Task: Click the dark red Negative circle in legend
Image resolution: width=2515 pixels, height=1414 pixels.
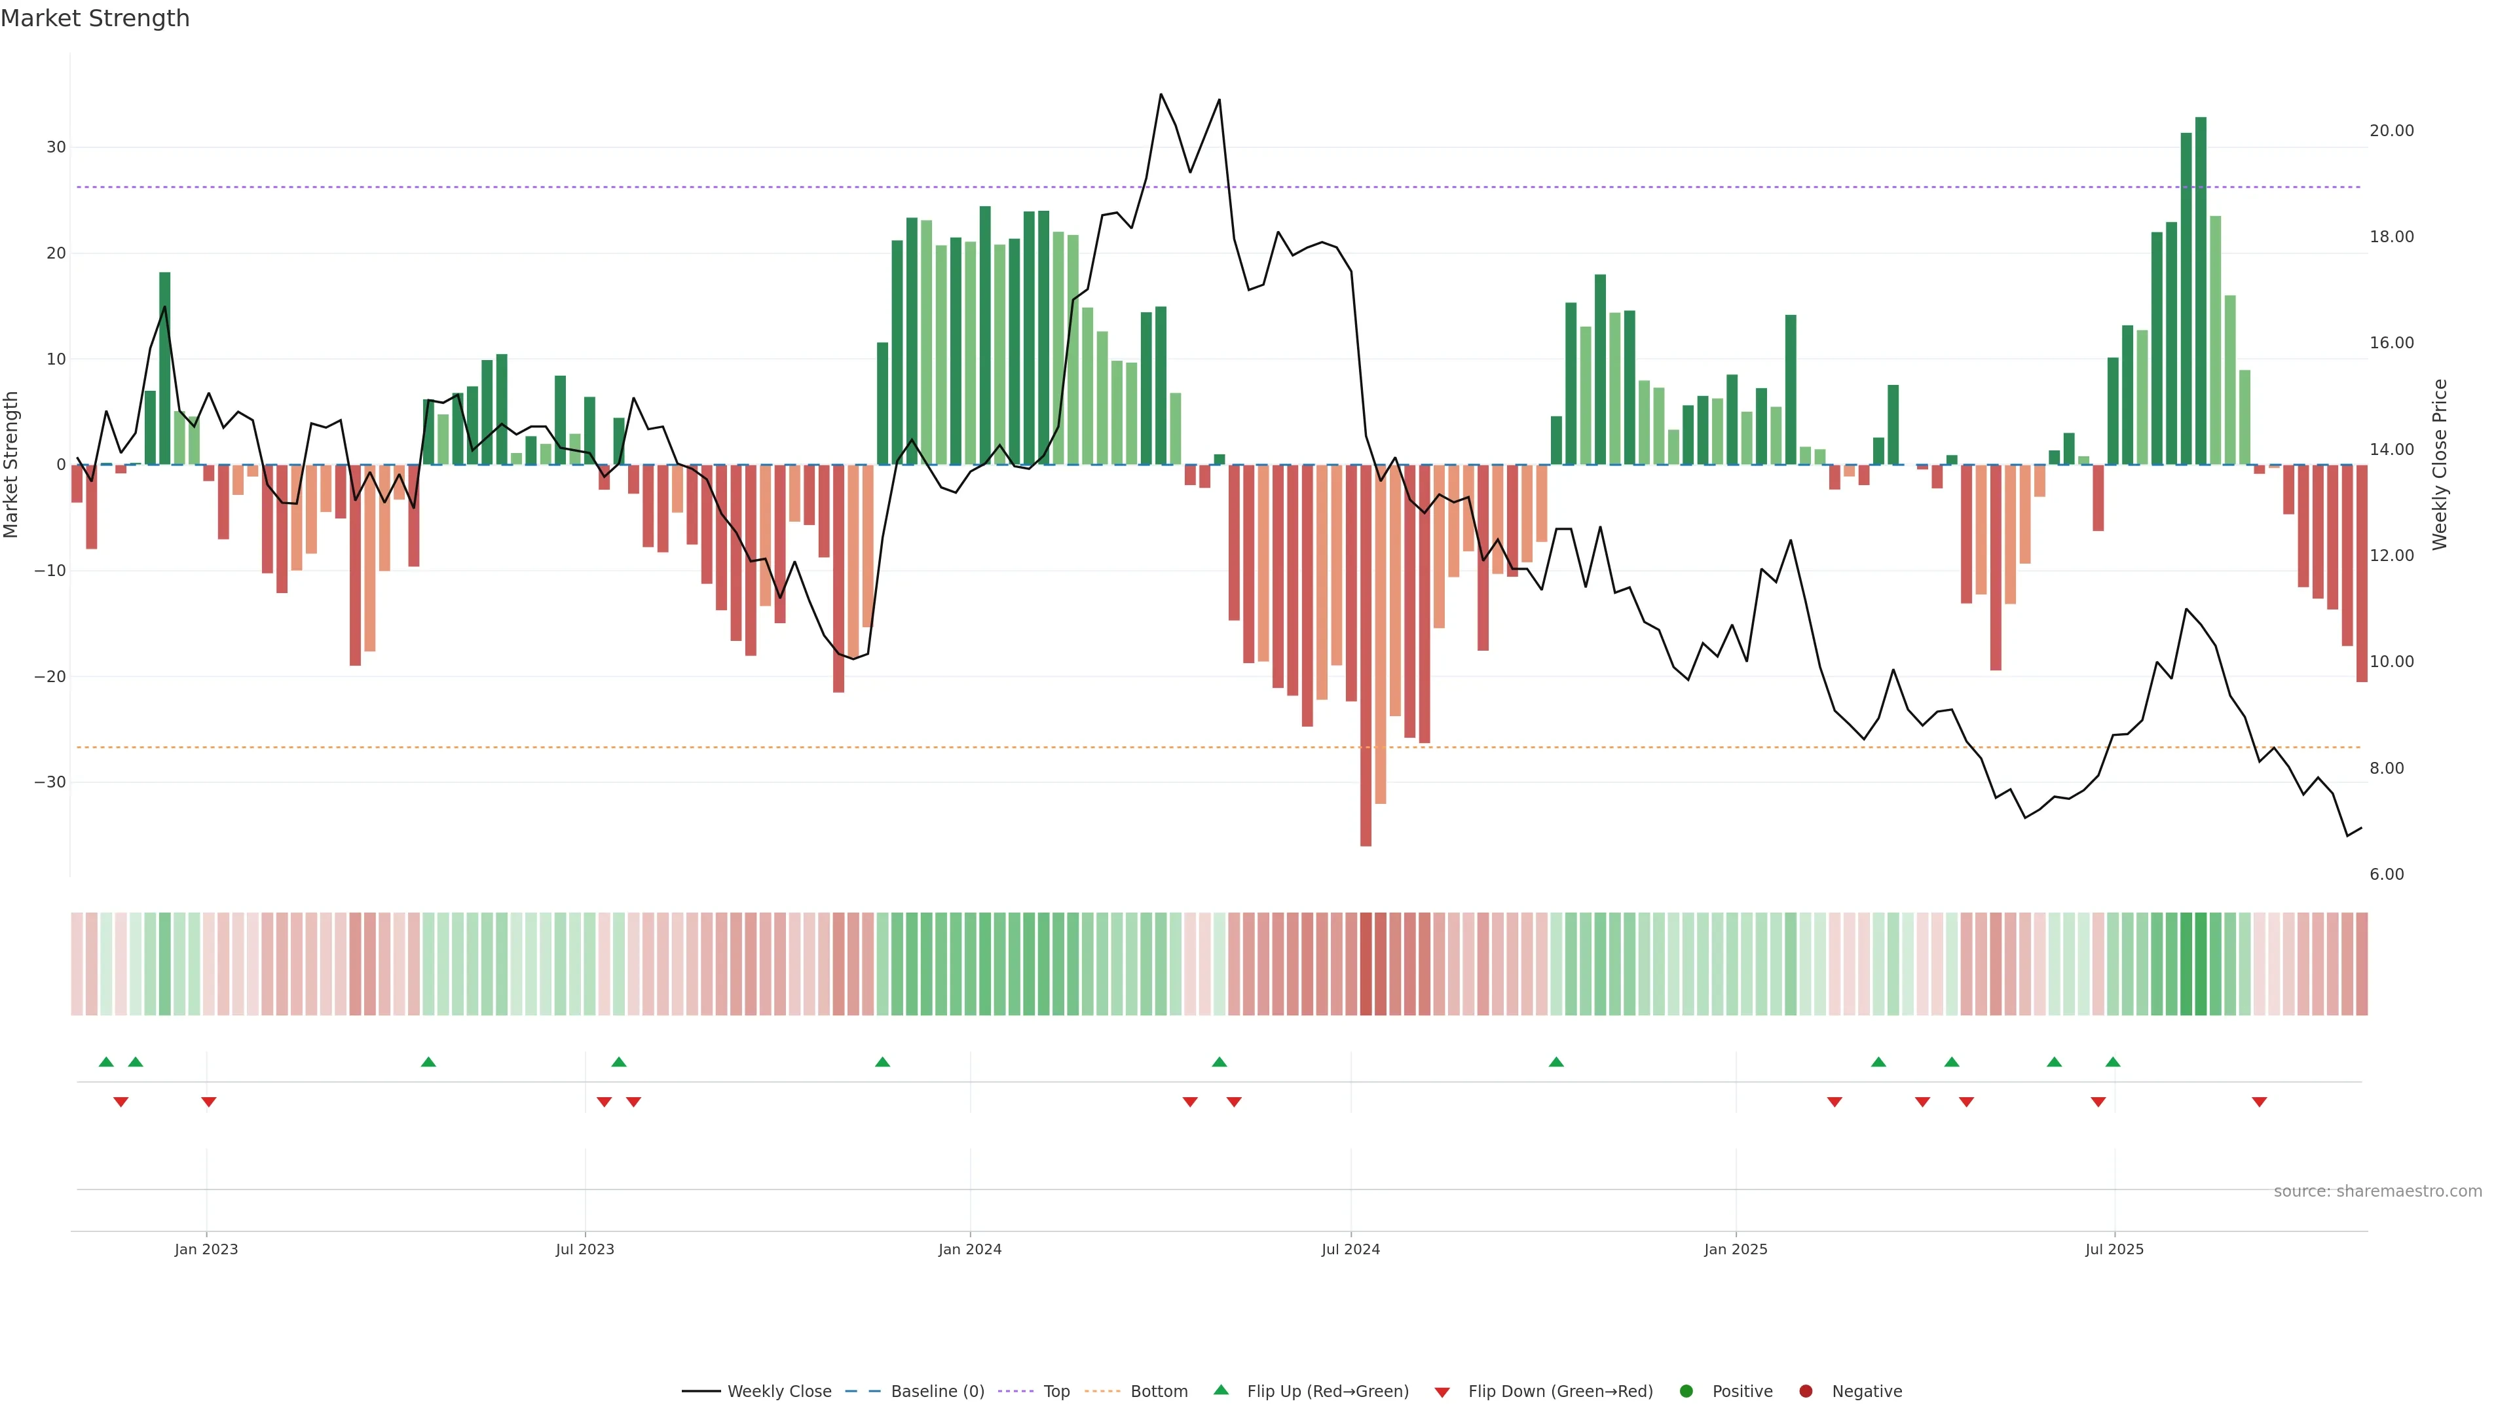Action: [1805, 1392]
